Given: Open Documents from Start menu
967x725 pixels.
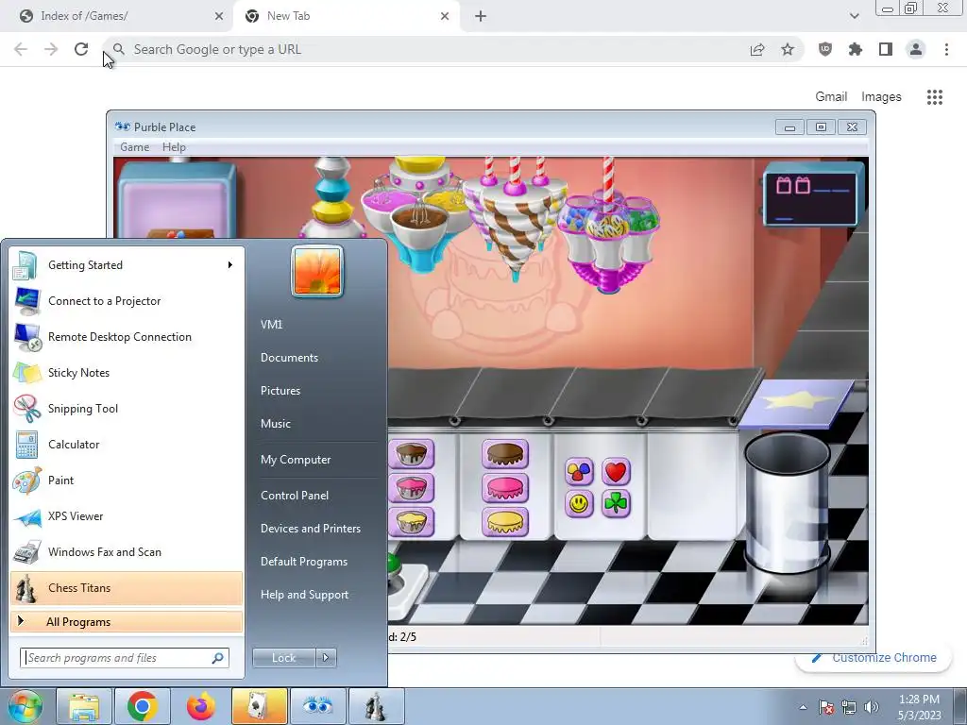Looking at the screenshot, I should click(x=289, y=358).
